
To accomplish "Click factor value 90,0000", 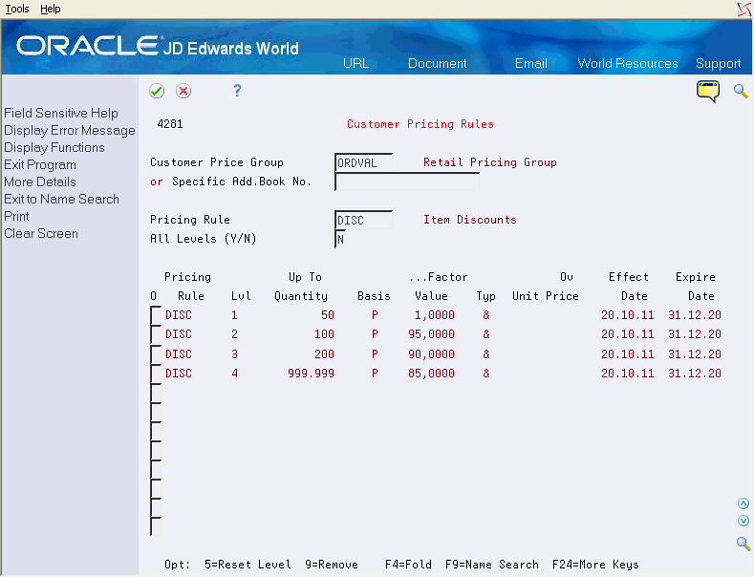I will point(431,354).
